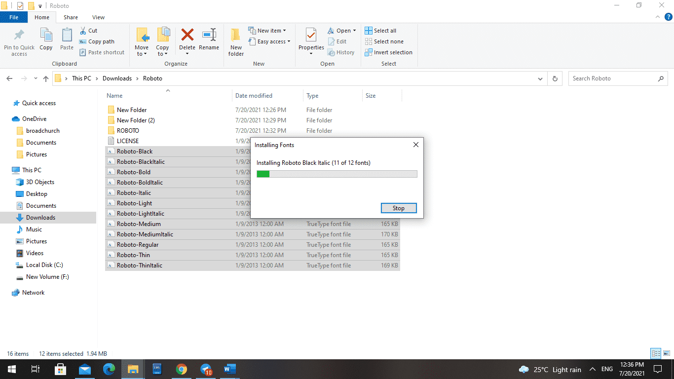Click the Search Roboto input field
Image resolution: width=674 pixels, height=379 pixels.
coord(613,78)
